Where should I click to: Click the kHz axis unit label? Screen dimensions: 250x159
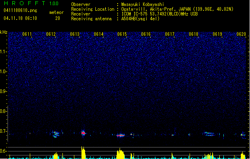tap(4, 32)
